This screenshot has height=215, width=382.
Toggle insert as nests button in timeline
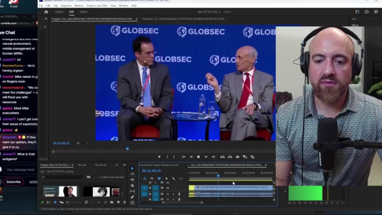tap(145, 179)
